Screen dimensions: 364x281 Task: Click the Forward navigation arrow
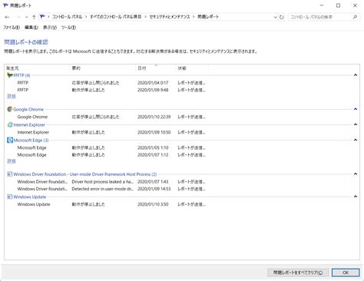[18, 17]
